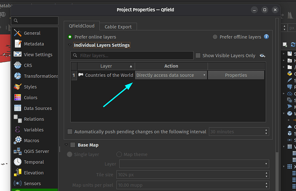
Task: Click the Properties button for the layer
Action: pos(236,75)
